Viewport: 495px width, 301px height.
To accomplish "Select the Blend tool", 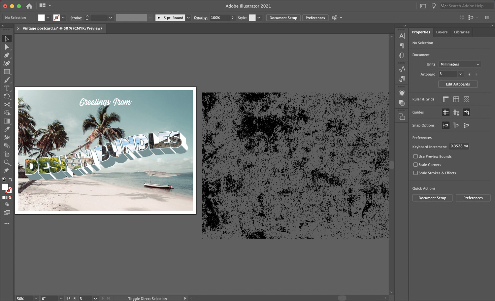I will [x=7, y=146].
